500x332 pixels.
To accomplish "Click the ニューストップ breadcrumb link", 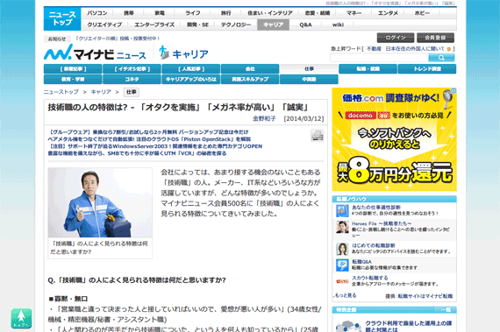I will pos(61,92).
